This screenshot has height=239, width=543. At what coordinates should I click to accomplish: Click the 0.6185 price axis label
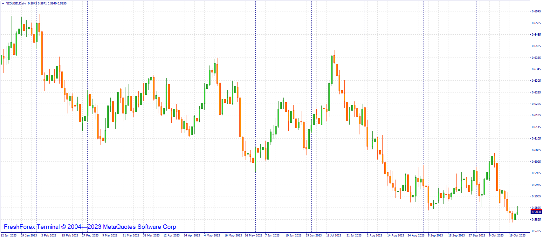537,115
